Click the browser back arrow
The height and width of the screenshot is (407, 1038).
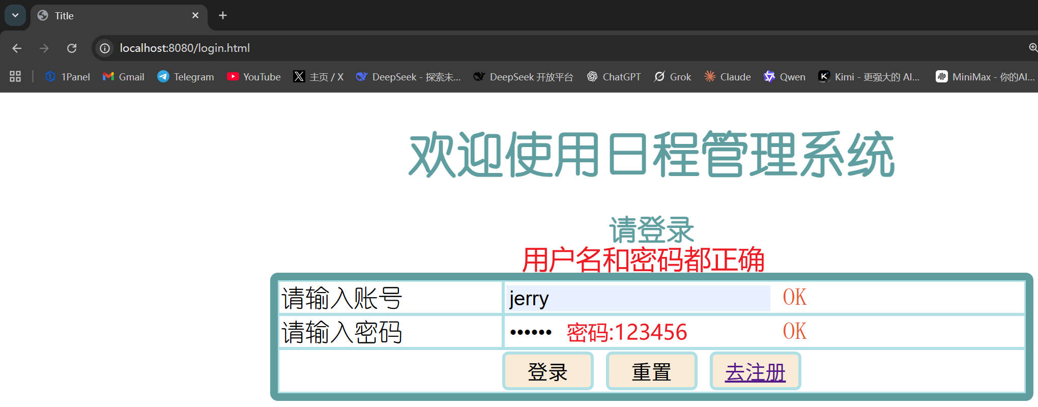(x=17, y=48)
